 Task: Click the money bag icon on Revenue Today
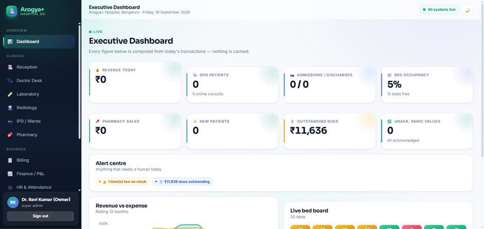tap(97, 70)
